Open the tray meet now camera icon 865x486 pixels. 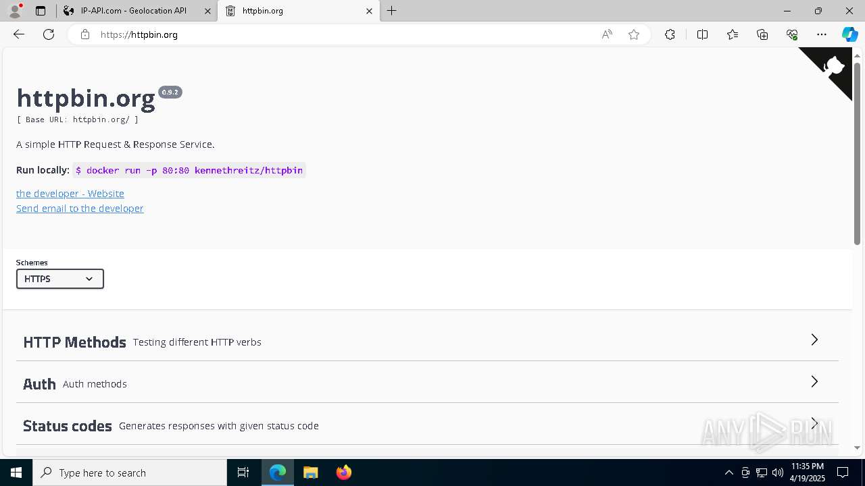(745, 473)
